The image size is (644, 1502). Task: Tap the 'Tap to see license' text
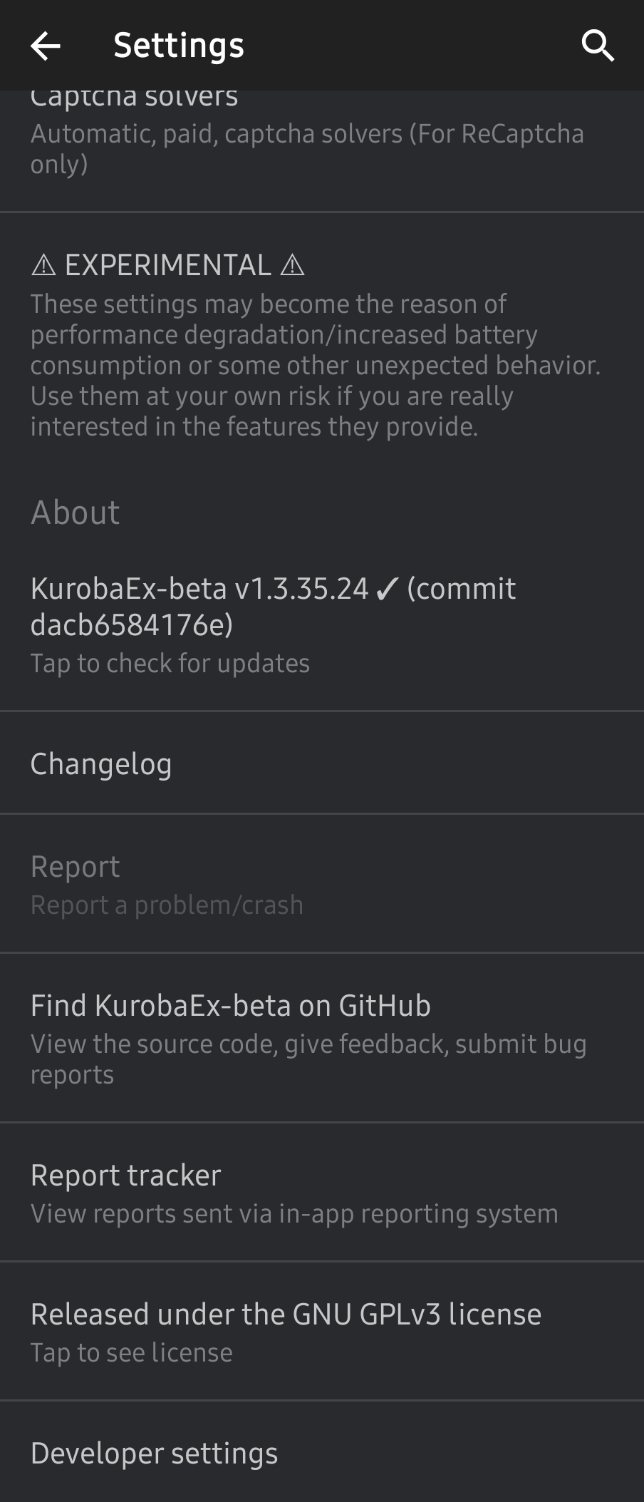[x=131, y=1353]
